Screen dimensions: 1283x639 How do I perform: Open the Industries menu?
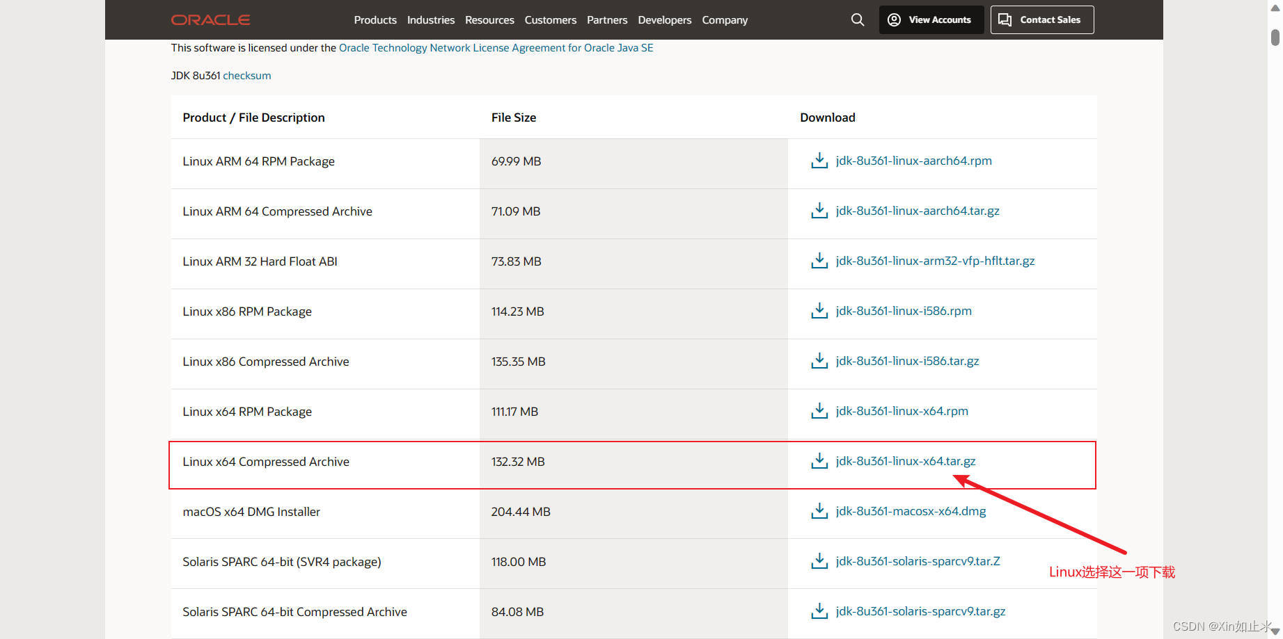431,20
